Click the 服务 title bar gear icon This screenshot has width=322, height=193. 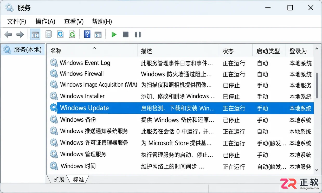pyautogui.click(x=10, y=8)
